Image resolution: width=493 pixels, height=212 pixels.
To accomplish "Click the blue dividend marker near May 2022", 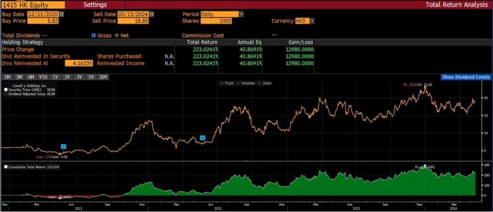I will (202, 138).
